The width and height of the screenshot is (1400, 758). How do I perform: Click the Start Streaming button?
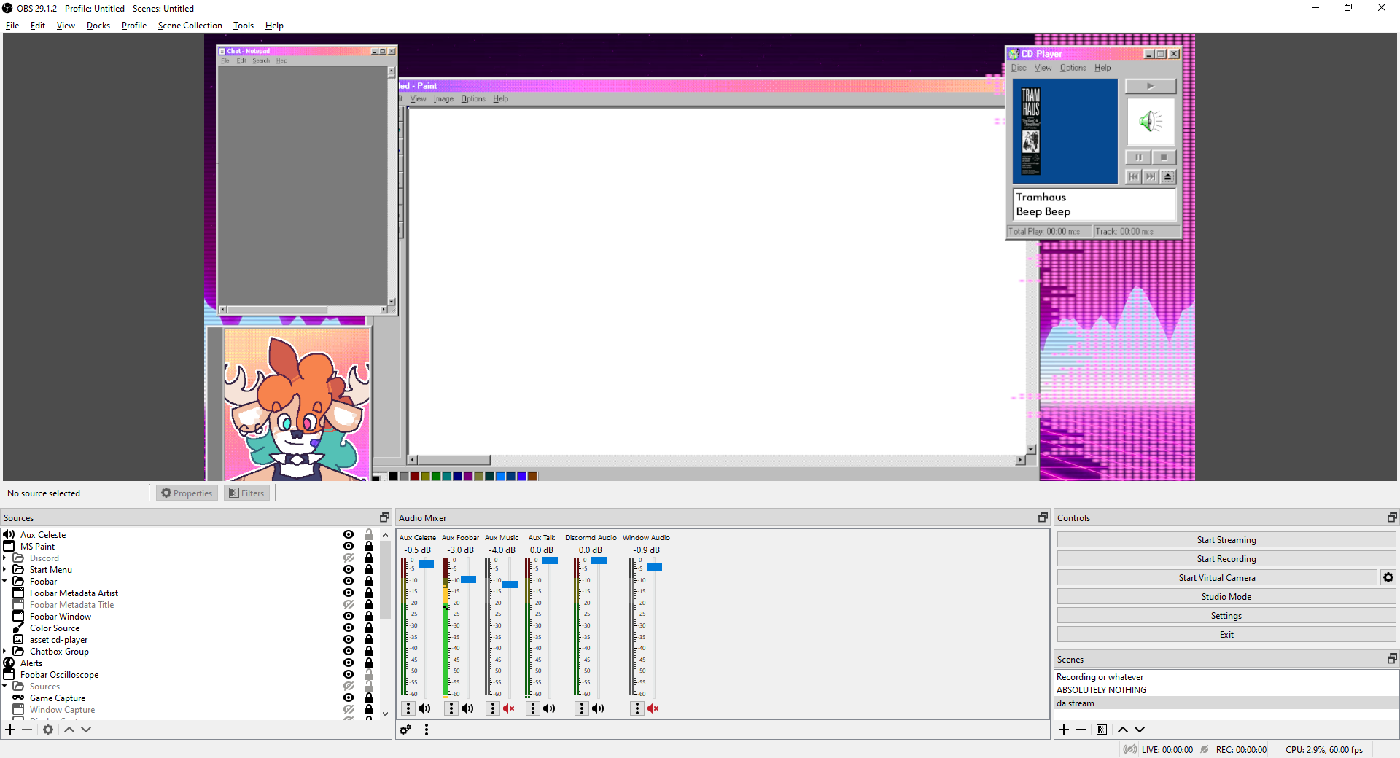1226,539
